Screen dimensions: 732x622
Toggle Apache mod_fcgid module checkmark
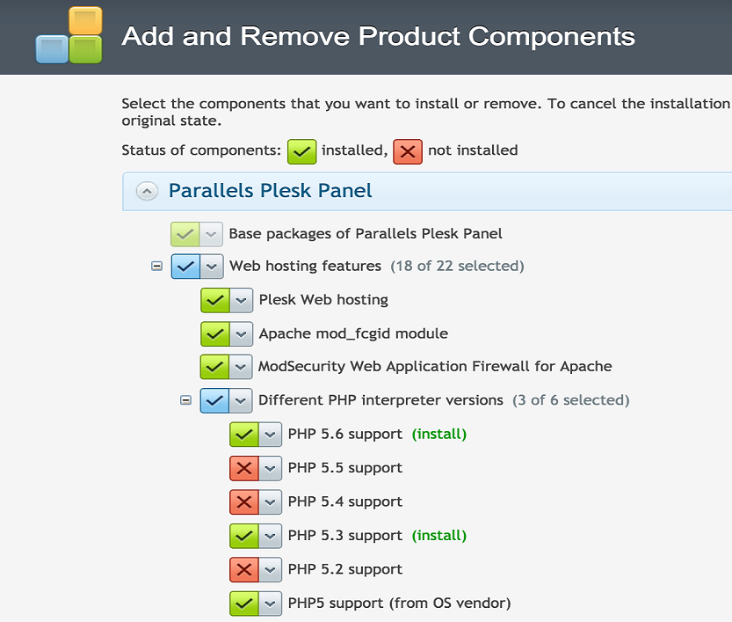214,333
